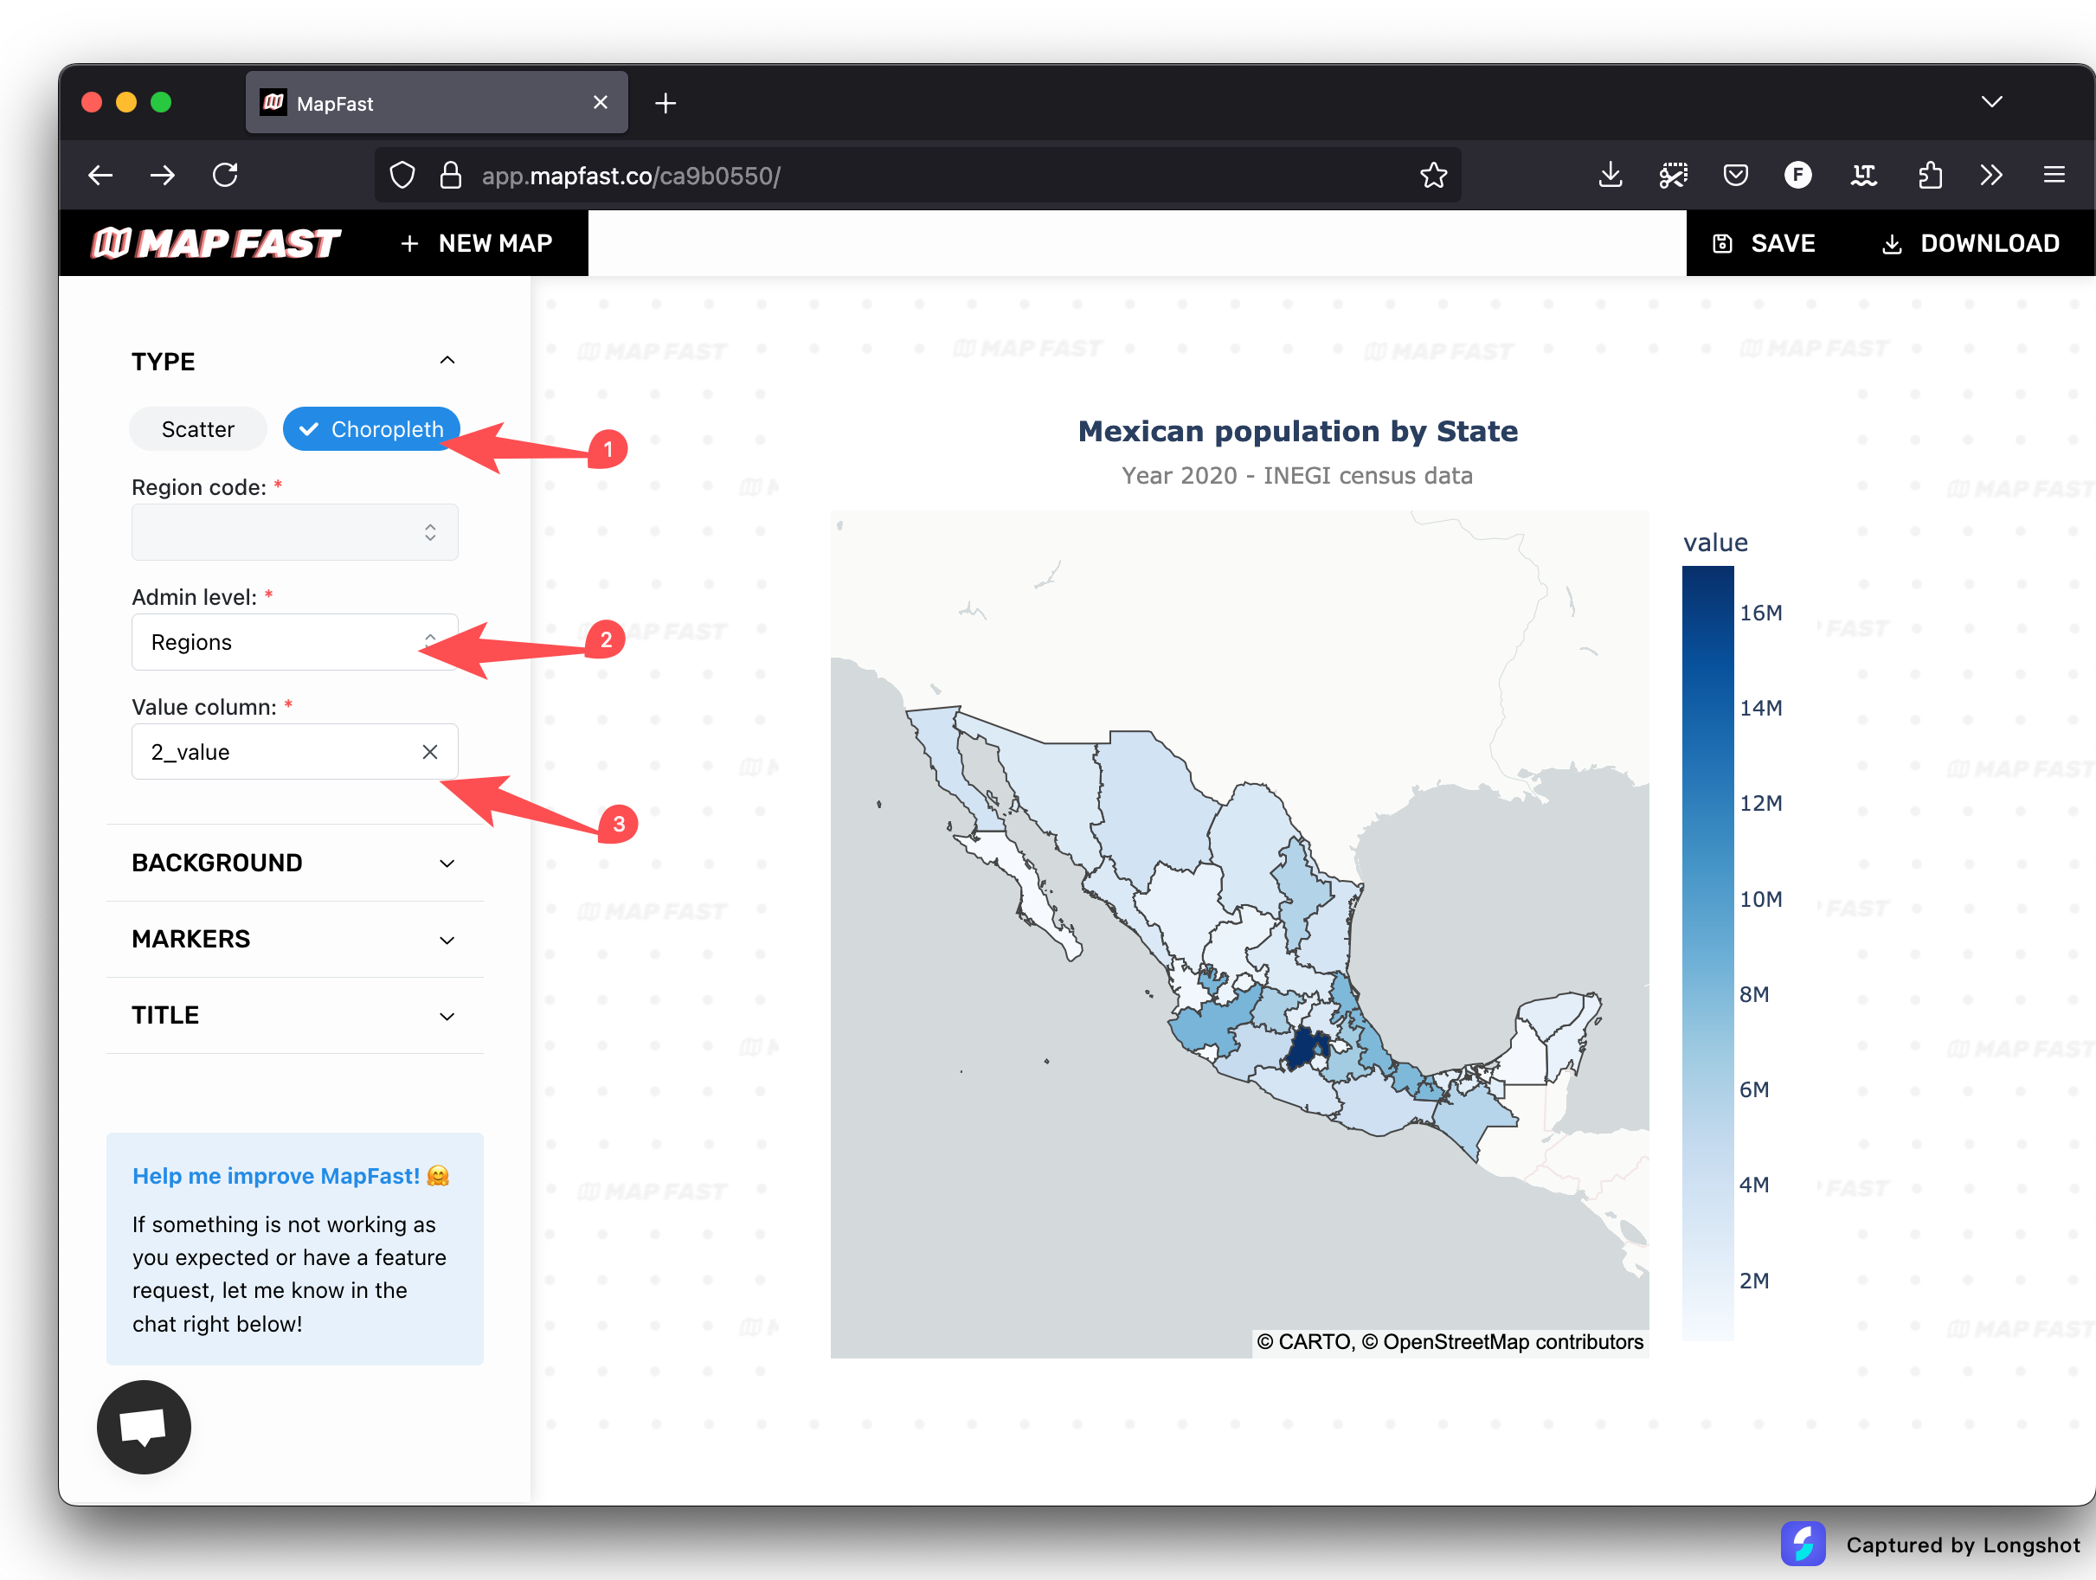
Task: Open the Region code dropdown
Action: [295, 532]
